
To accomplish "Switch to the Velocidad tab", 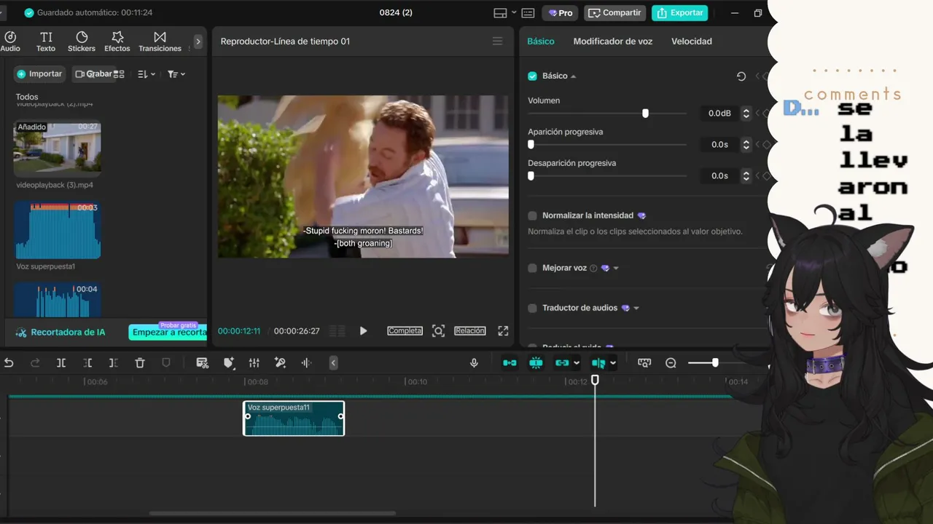I will [x=692, y=41].
